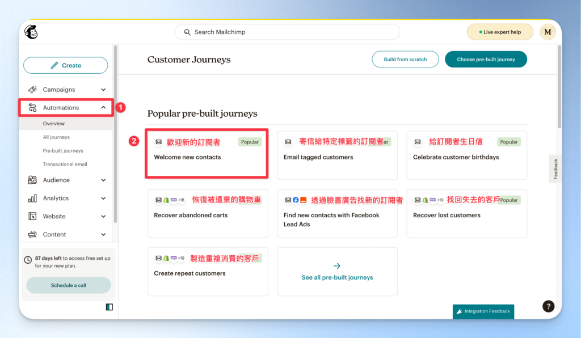Click the Campaigns megaphone icon
Screen dimensions: 581x338
(x=32, y=90)
